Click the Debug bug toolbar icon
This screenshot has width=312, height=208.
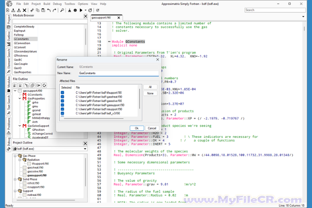tap(97, 10)
